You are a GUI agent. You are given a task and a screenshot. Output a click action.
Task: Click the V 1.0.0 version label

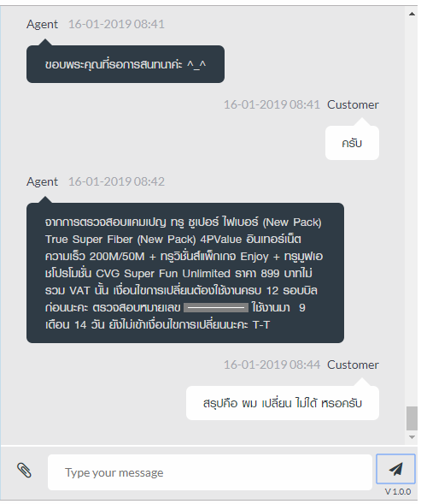[398, 492]
